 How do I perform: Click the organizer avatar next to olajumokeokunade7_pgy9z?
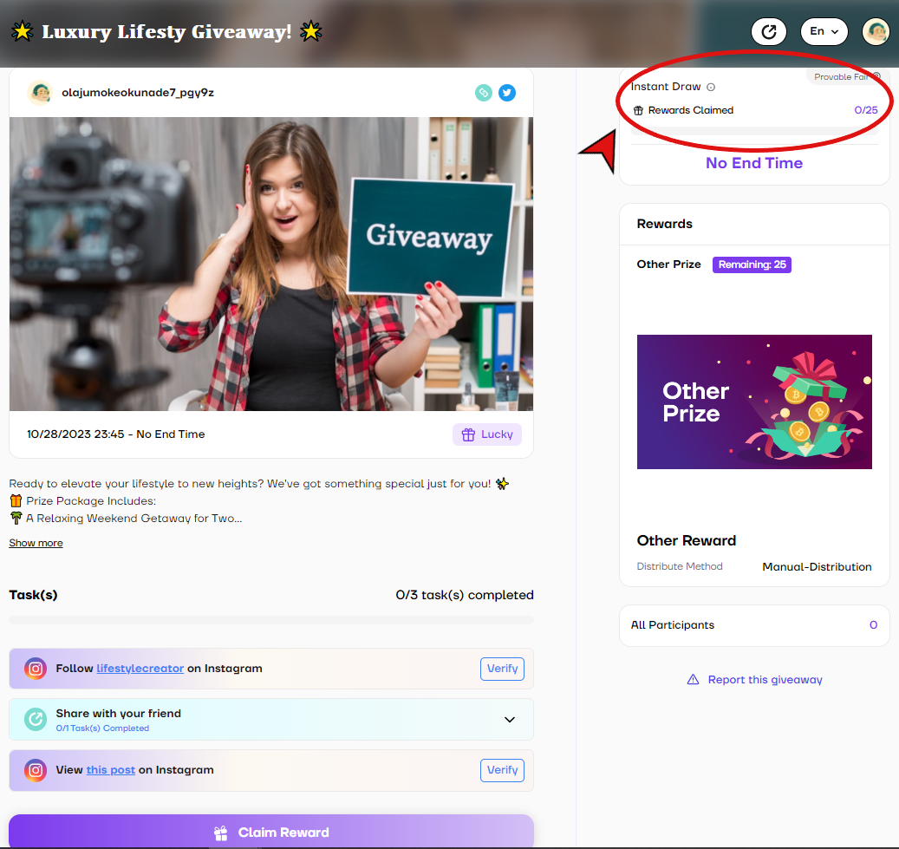[x=40, y=92]
